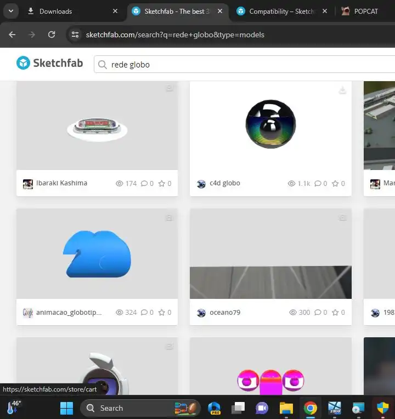
Task: Like the c4d globo model star
Action: (x=335, y=183)
